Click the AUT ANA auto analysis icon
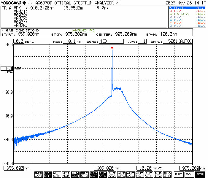This screenshot has width=208, height=178. tap(112, 174)
